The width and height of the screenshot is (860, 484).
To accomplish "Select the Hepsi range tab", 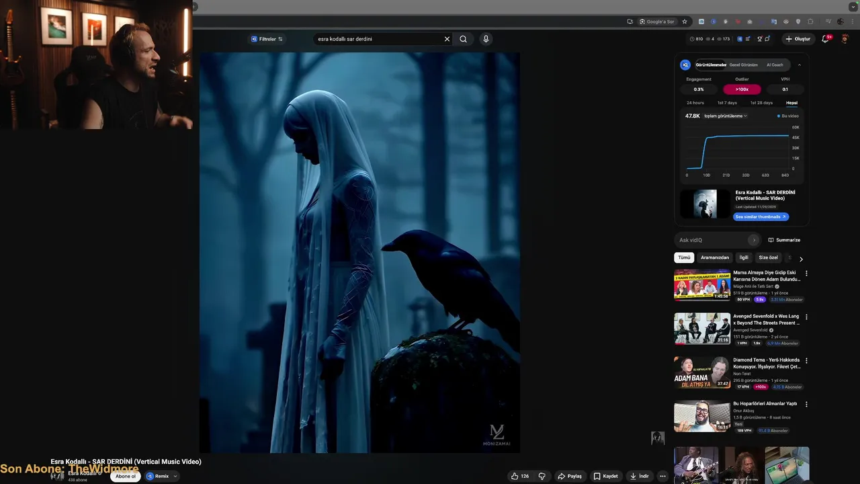I will tap(791, 103).
